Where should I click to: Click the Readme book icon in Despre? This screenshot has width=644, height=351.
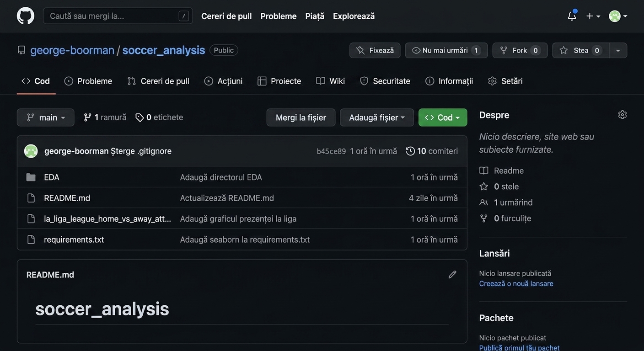(484, 170)
